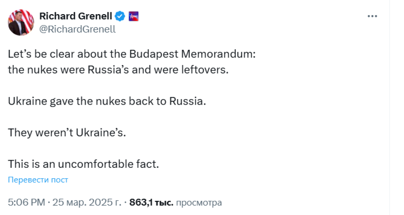404x215 pixels.
Task: Click the word просмотра
Action: coord(199,203)
